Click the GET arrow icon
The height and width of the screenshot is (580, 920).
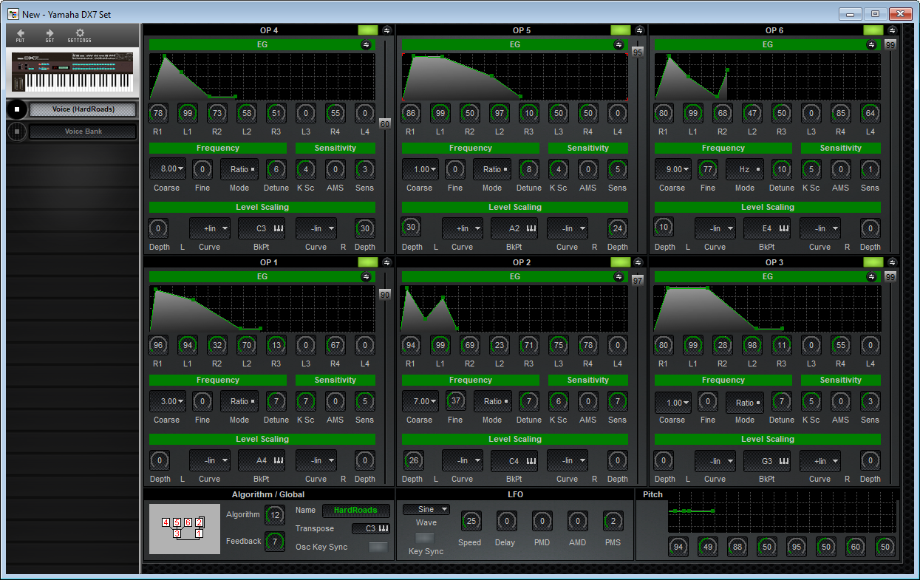click(x=50, y=34)
